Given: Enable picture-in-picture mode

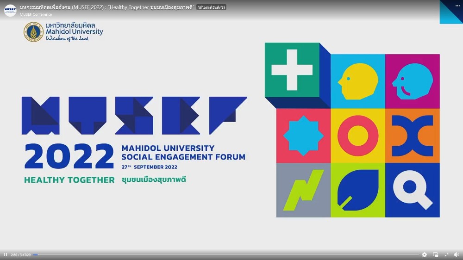Looking at the screenshot, I should coord(436,254).
